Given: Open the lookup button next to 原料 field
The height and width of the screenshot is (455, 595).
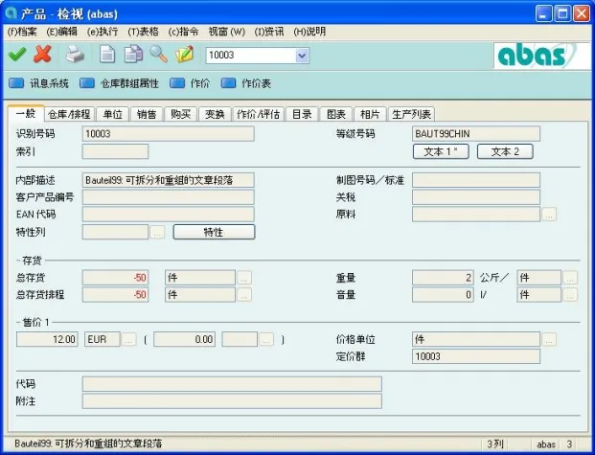Looking at the screenshot, I should (548, 215).
